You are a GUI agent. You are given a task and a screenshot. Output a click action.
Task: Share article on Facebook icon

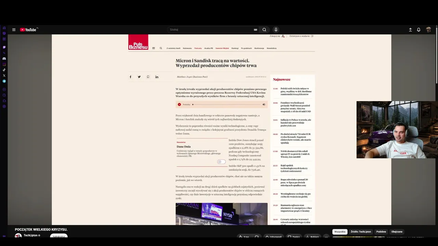tap(130, 77)
